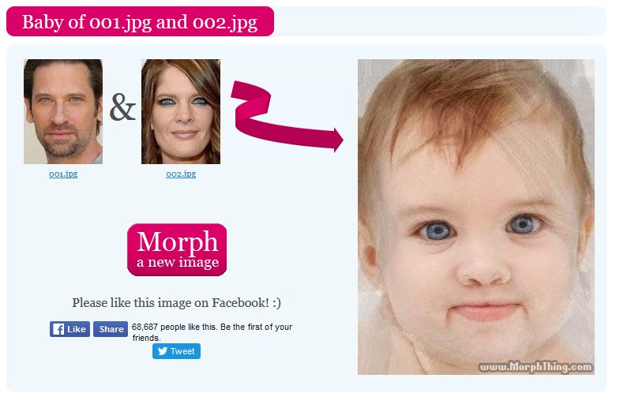Click the arrowhead pointing to baby image
This screenshot has width=620, height=393.
(x=338, y=140)
